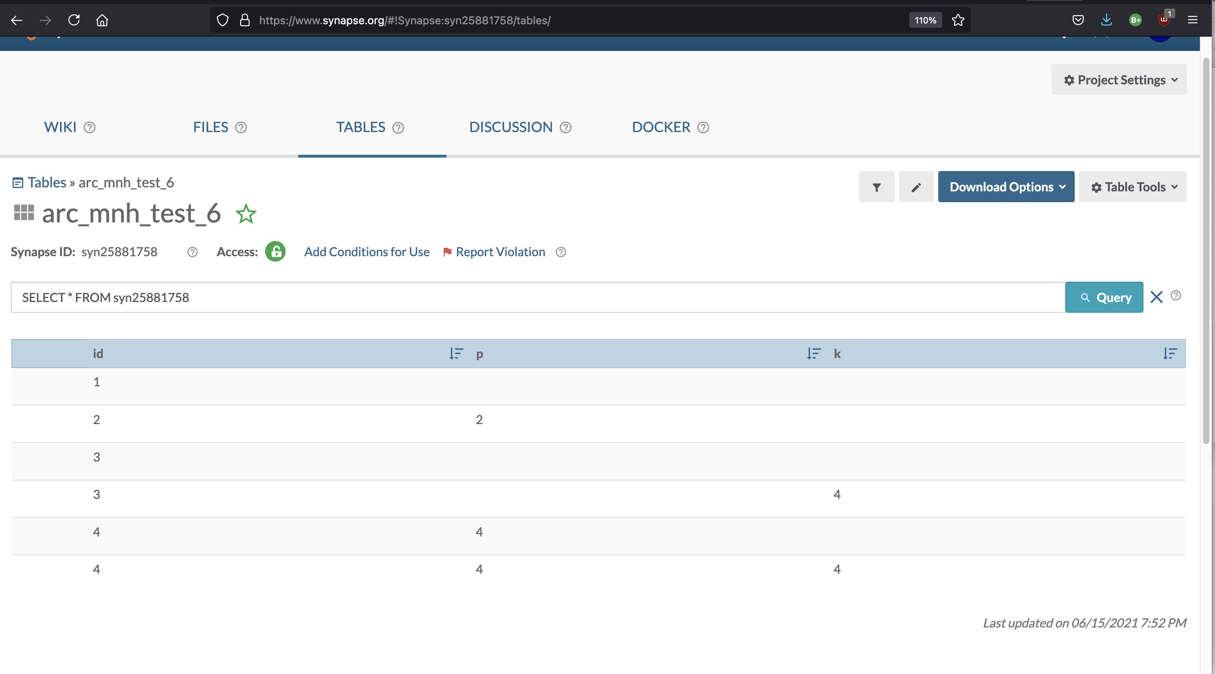The width and height of the screenshot is (1215, 674).
Task: Switch to the DISCUSSION tab
Action: coord(511,127)
